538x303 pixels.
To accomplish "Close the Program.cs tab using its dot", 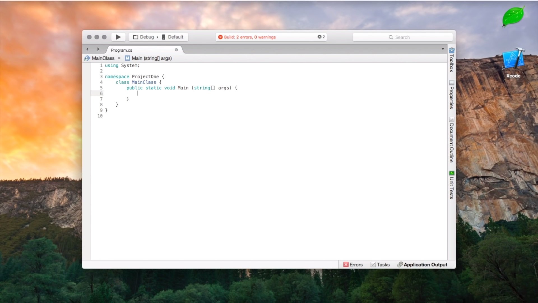I will pos(176,50).
